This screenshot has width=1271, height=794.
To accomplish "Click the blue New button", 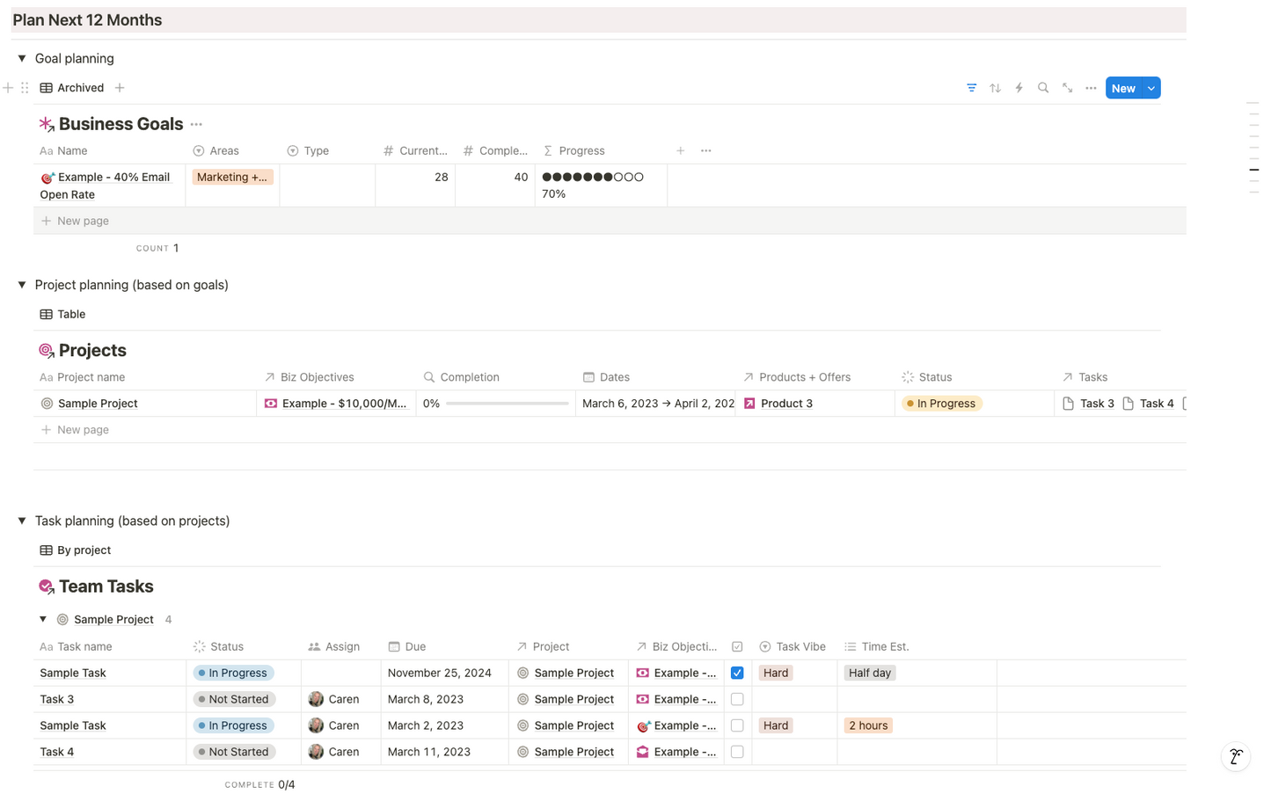I will [x=1123, y=88].
